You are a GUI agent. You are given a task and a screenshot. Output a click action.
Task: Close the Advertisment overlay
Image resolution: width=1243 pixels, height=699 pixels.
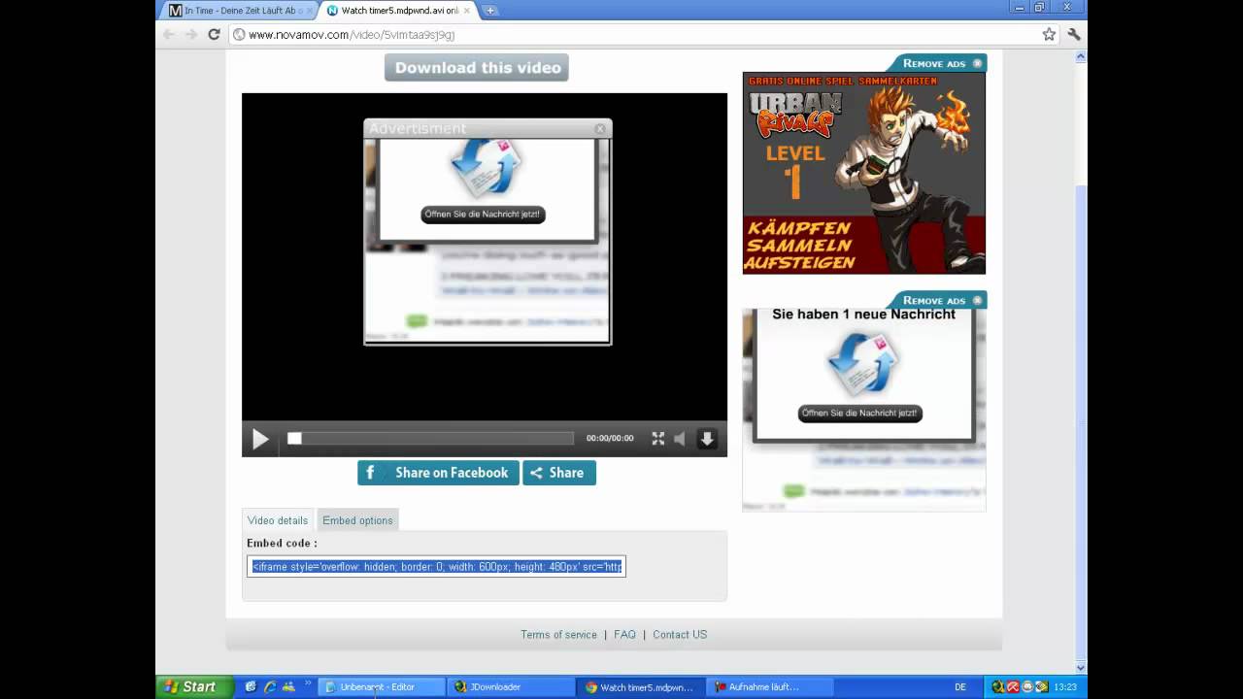click(600, 128)
